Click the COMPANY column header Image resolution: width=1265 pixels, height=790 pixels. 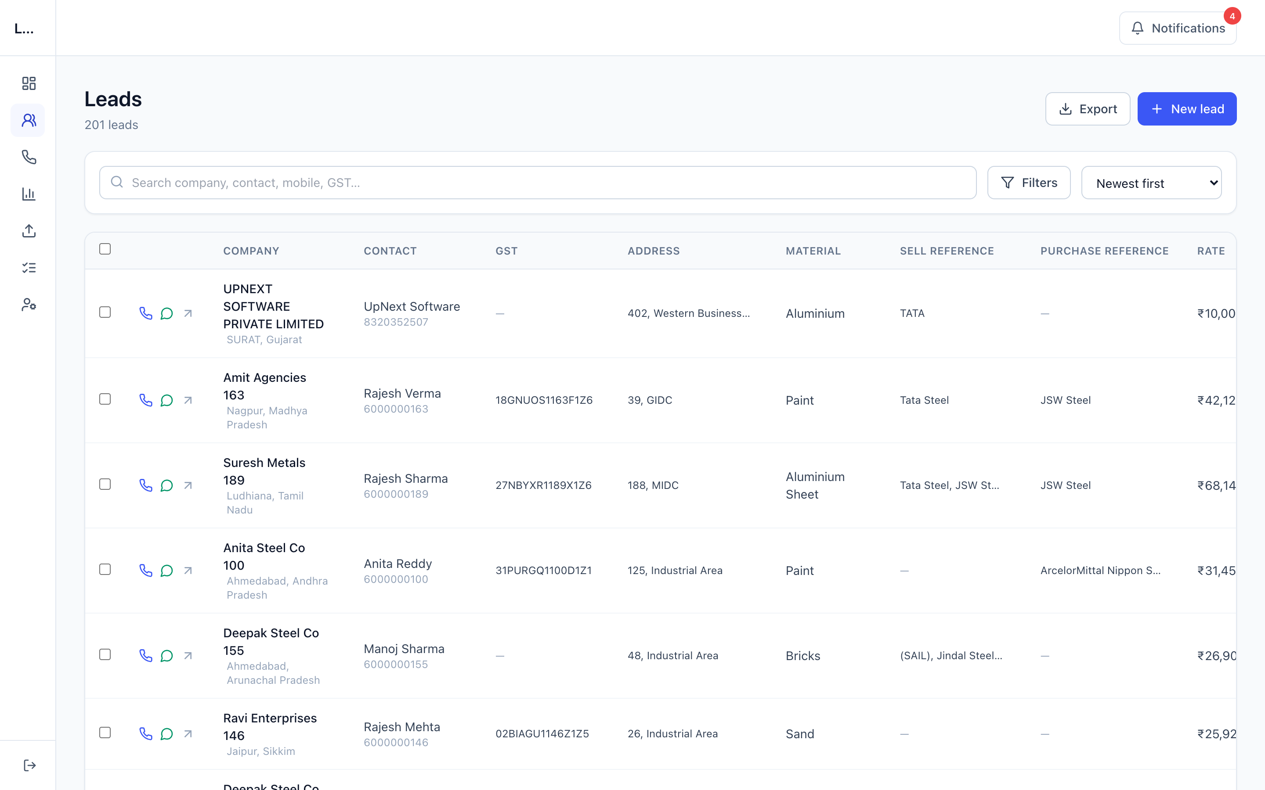click(251, 251)
